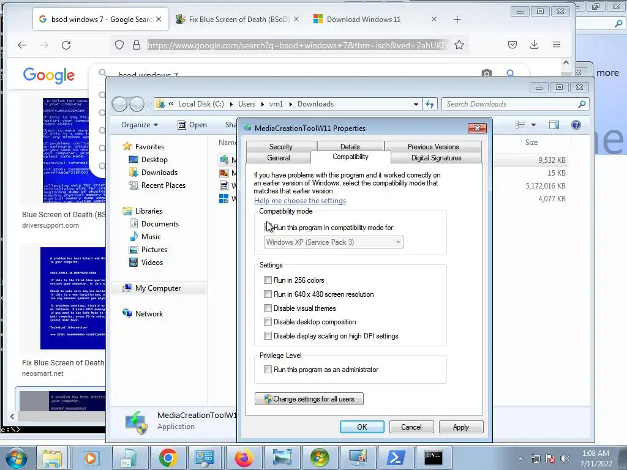Click Google search by image camera icon
Screen dimensions: 627x470
pyautogui.click(x=487, y=73)
